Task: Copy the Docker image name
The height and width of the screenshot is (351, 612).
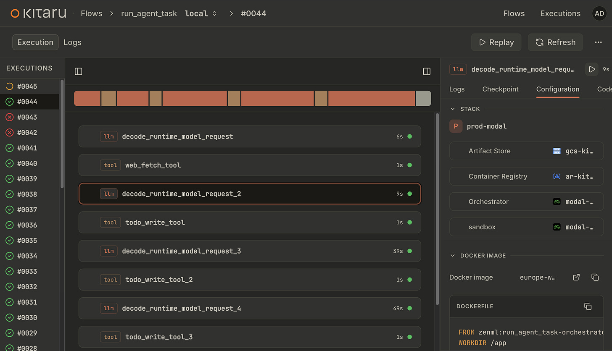Action: (x=595, y=277)
